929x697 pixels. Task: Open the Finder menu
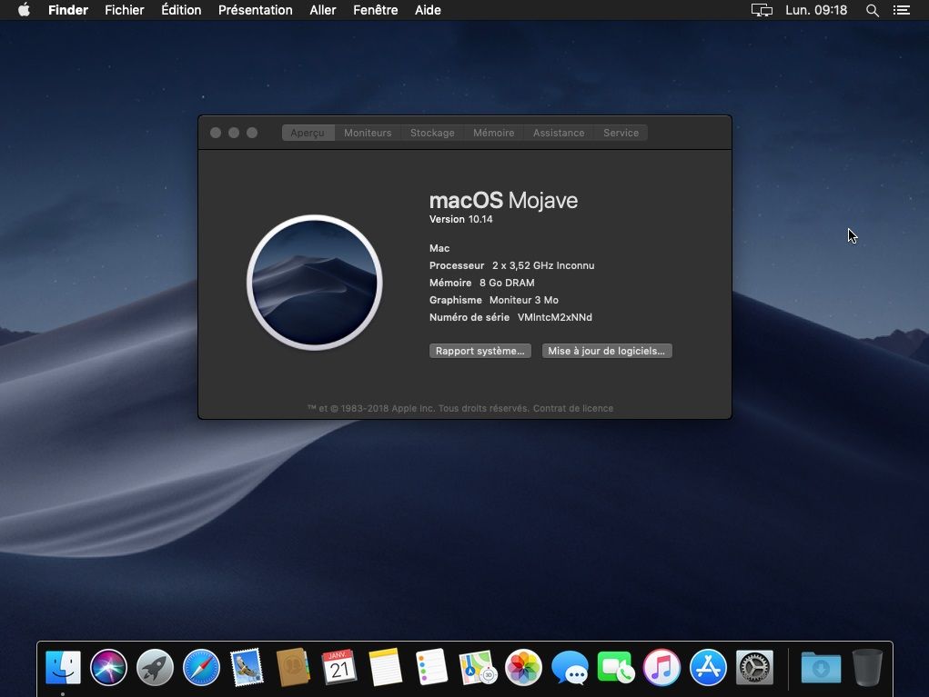point(68,10)
